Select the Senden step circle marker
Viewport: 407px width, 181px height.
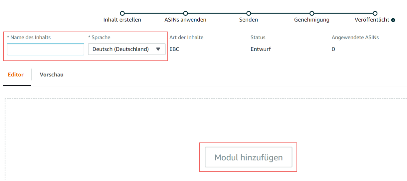249,13
